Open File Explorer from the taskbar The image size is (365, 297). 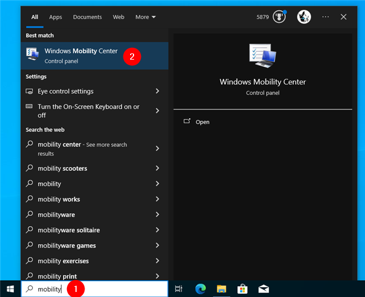point(221,289)
